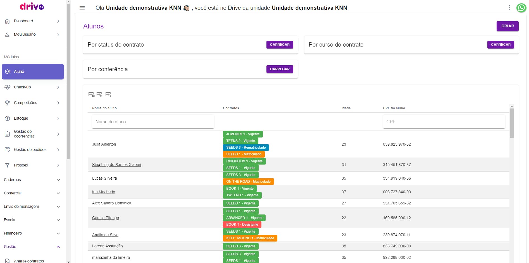Click the CPF filter field

(x=444, y=122)
